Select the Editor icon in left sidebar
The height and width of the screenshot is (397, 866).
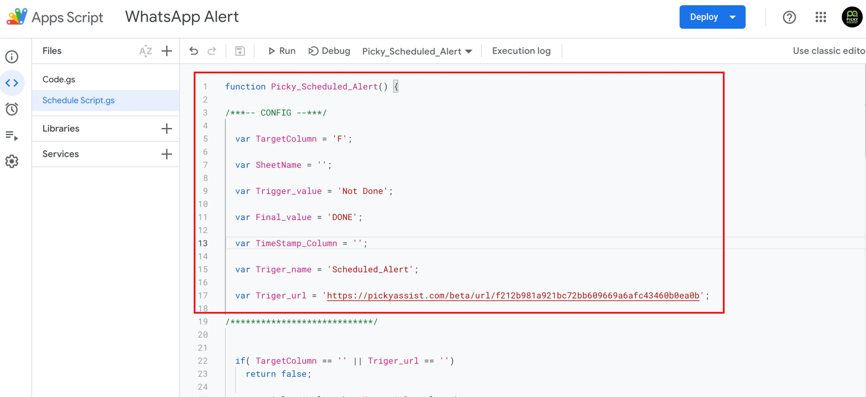(12, 83)
